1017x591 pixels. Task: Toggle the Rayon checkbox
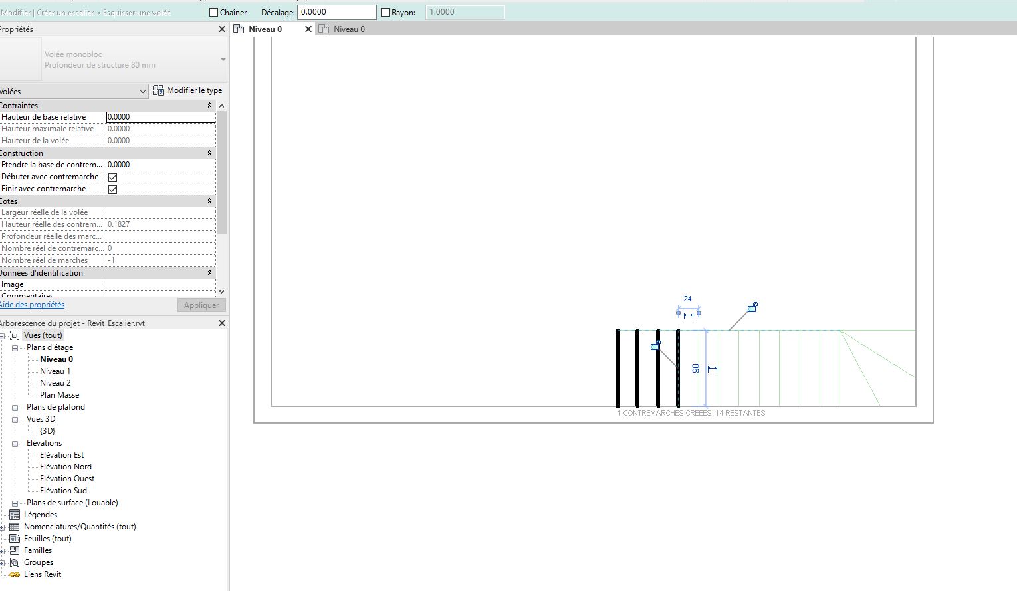(386, 13)
